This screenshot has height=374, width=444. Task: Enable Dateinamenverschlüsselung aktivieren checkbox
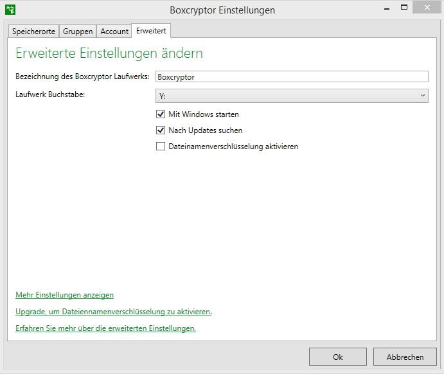[161, 147]
